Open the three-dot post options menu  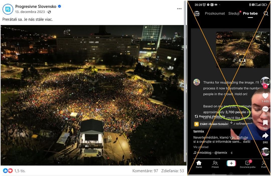tap(179, 9)
